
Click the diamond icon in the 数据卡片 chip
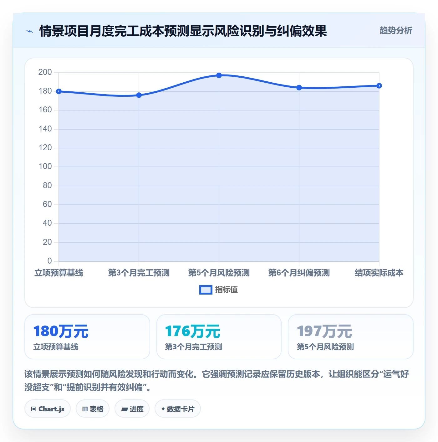pos(163,409)
